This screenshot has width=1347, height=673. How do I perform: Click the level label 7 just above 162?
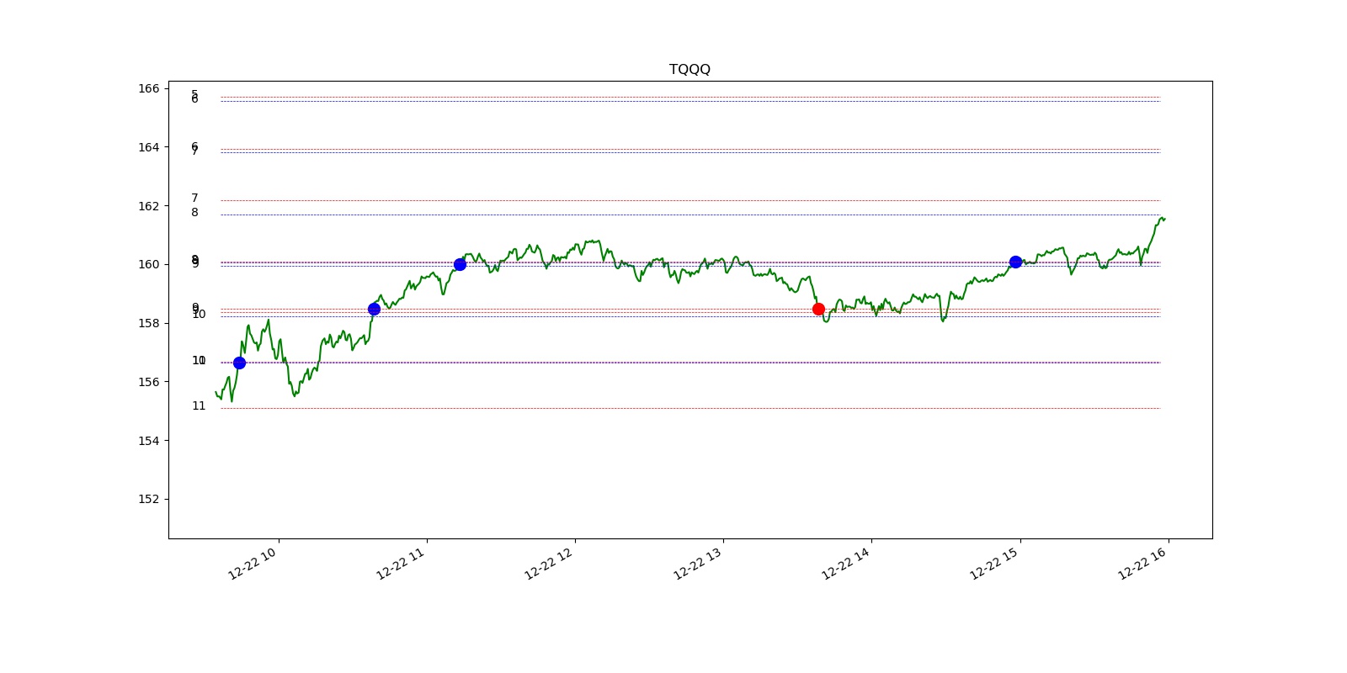click(195, 198)
